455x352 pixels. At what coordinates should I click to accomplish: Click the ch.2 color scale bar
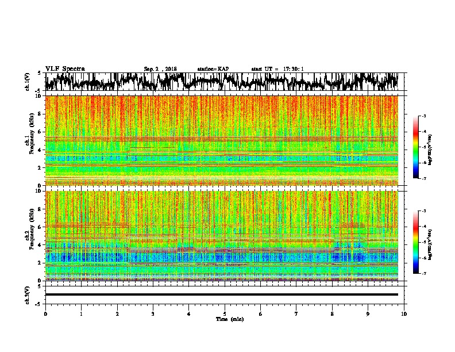coord(415,242)
